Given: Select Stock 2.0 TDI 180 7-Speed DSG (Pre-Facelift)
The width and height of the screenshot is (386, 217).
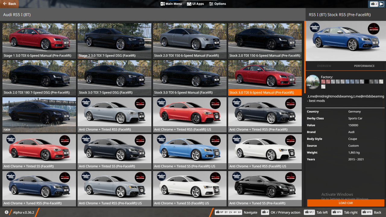Looking at the screenshot, I should [39, 78].
